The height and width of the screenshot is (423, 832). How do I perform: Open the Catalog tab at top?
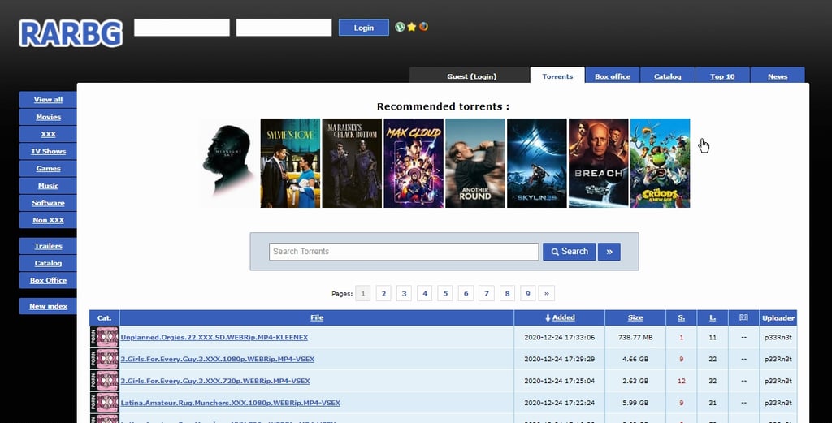(668, 76)
